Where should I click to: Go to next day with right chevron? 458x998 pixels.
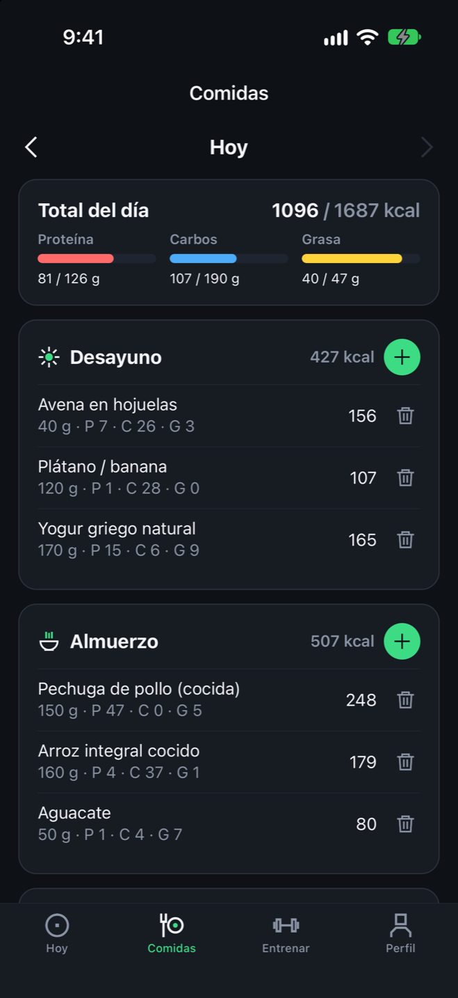(427, 147)
